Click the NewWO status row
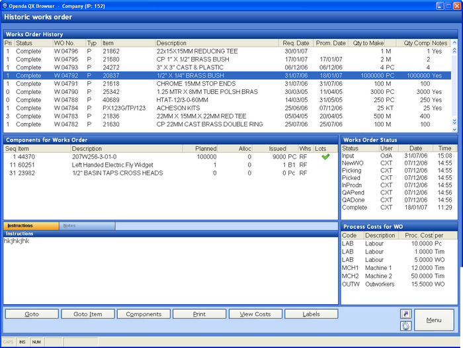The image size is (463, 348). pyautogui.click(x=399, y=163)
